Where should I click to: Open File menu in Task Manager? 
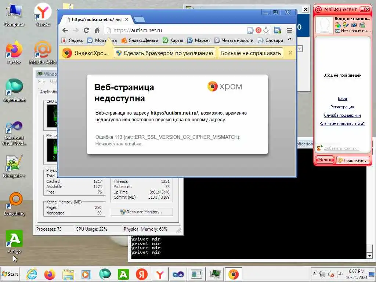pyautogui.click(x=41, y=82)
